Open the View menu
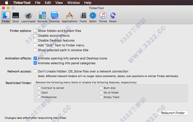The height and width of the screenshot is (122, 193). 59,3
